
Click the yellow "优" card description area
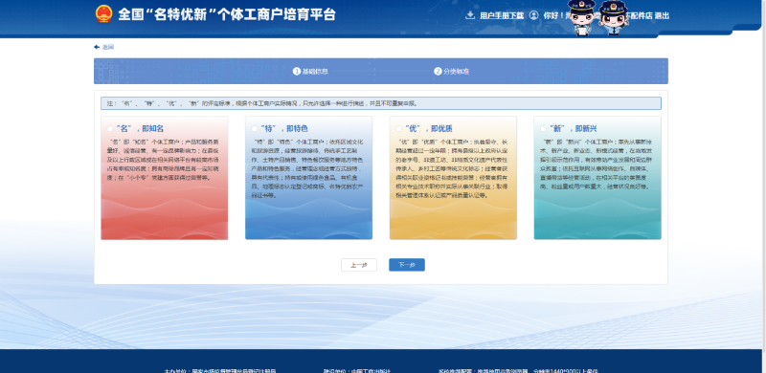click(453, 168)
